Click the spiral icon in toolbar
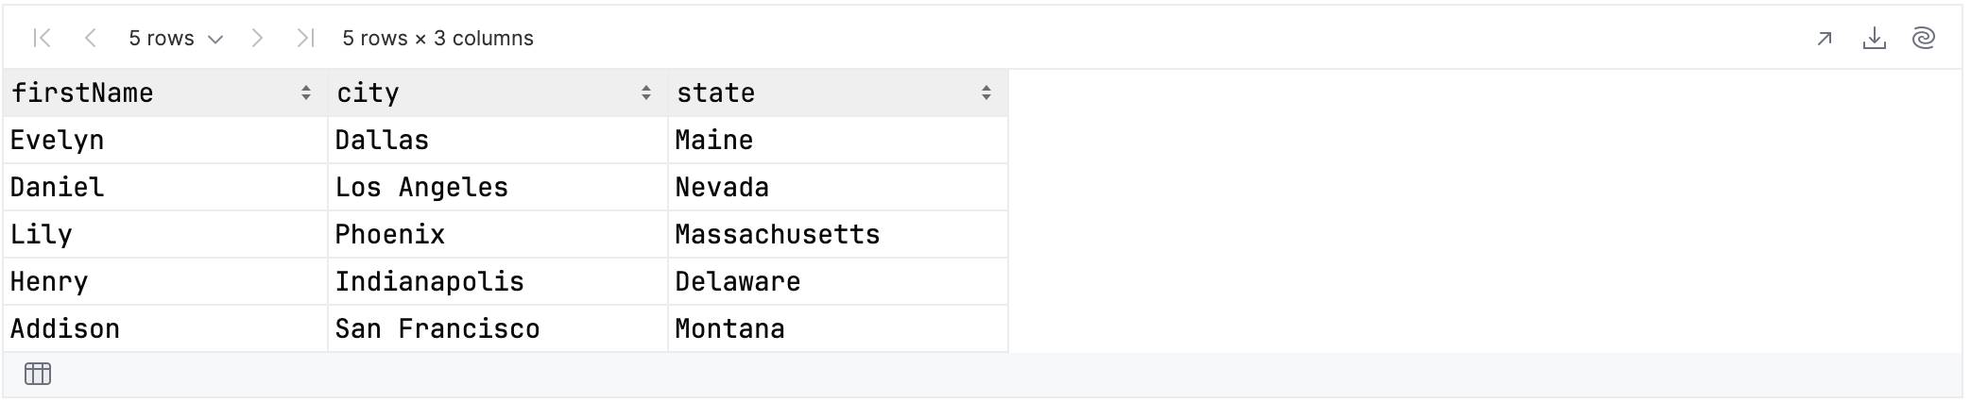The height and width of the screenshot is (402, 1971). [x=1923, y=38]
